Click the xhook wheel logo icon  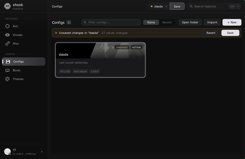[x=7, y=6]
